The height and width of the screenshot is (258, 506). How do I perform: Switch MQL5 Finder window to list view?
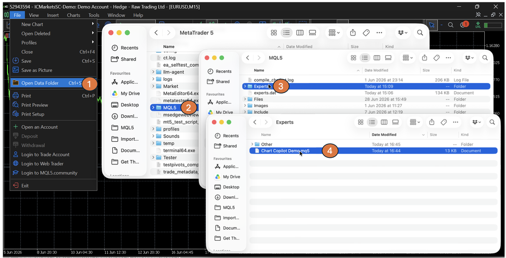point(365,58)
